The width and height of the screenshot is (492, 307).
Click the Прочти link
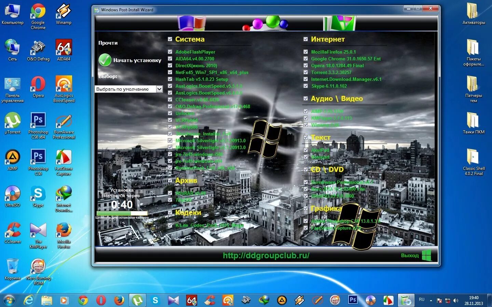click(108, 43)
